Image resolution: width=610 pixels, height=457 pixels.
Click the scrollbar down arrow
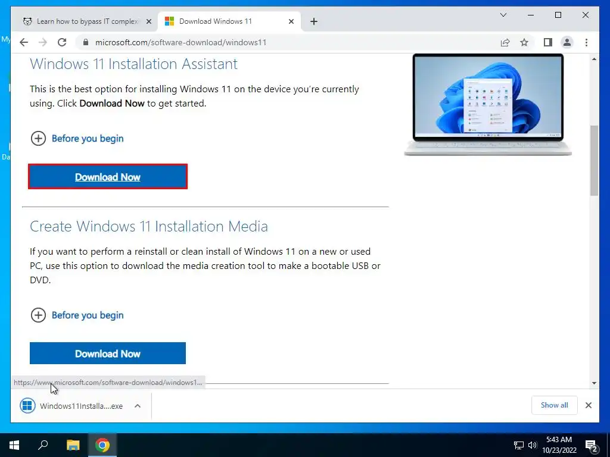594,383
